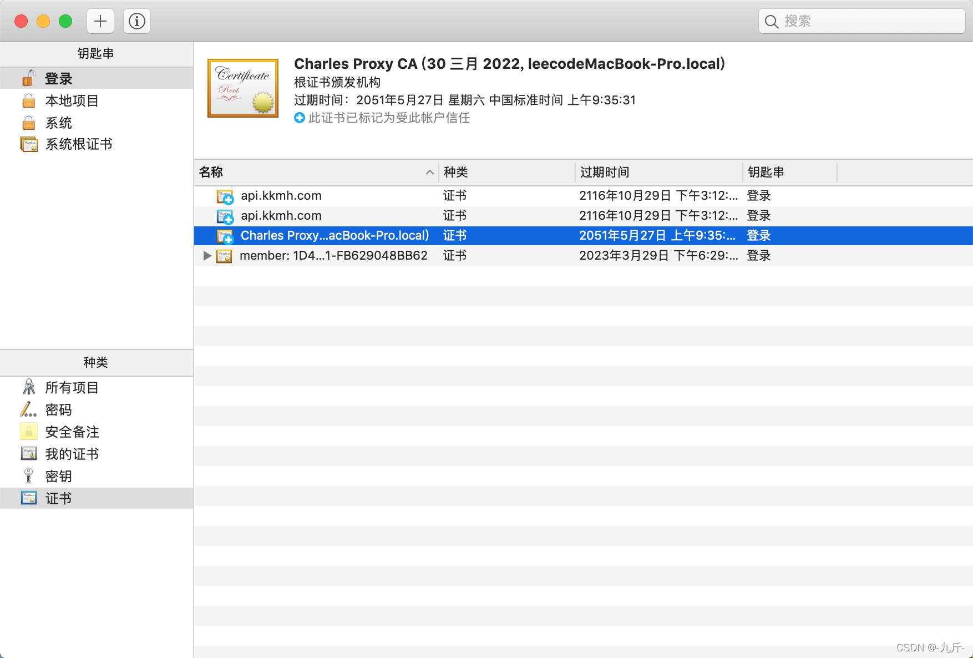973x658 pixels.
Task: Select the 本地项目 keychain padlock icon
Action: [x=28, y=100]
